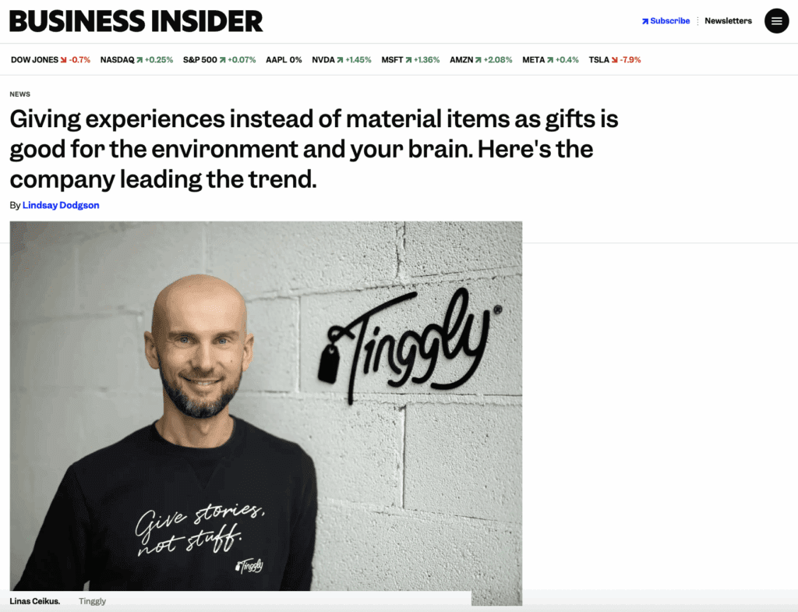
Task: Open the AAPL ticker quote
Action: (284, 60)
